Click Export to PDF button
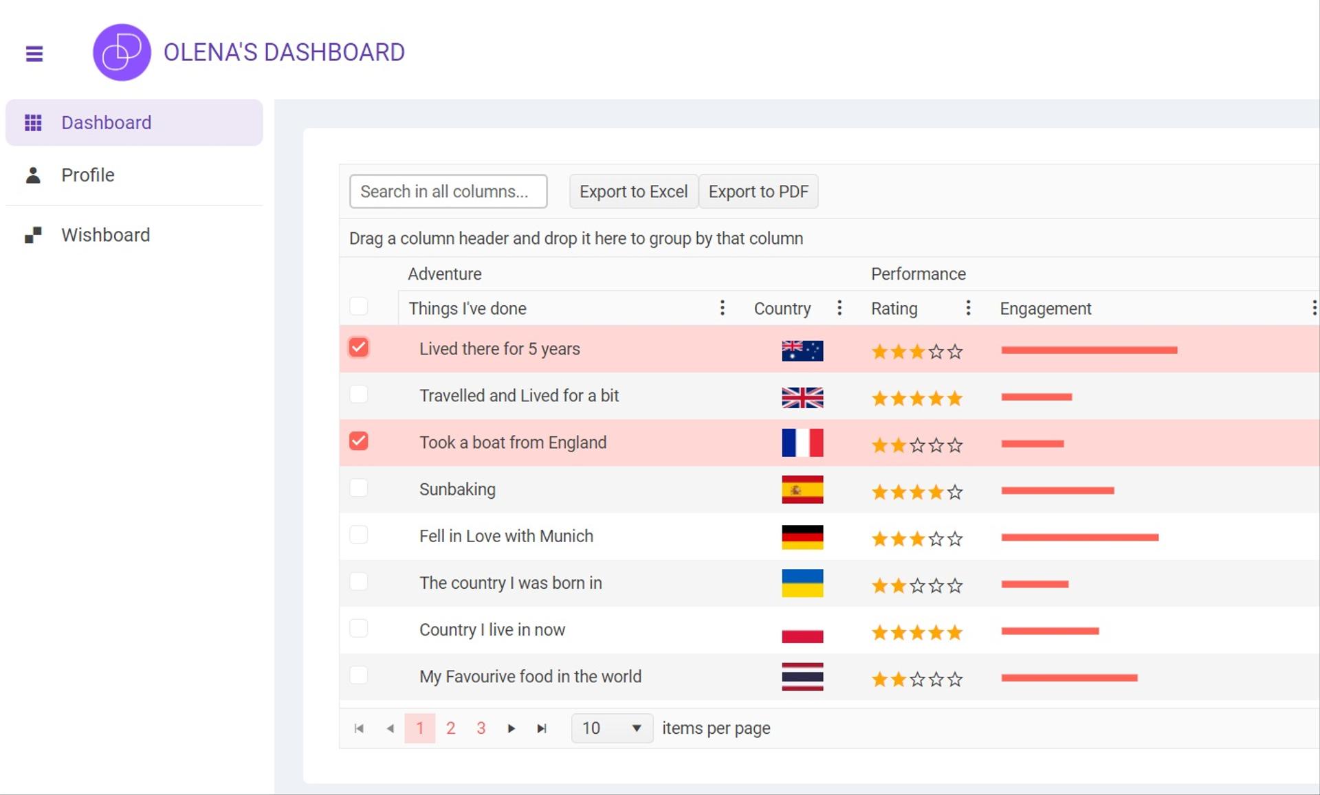 tap(758, 191)
